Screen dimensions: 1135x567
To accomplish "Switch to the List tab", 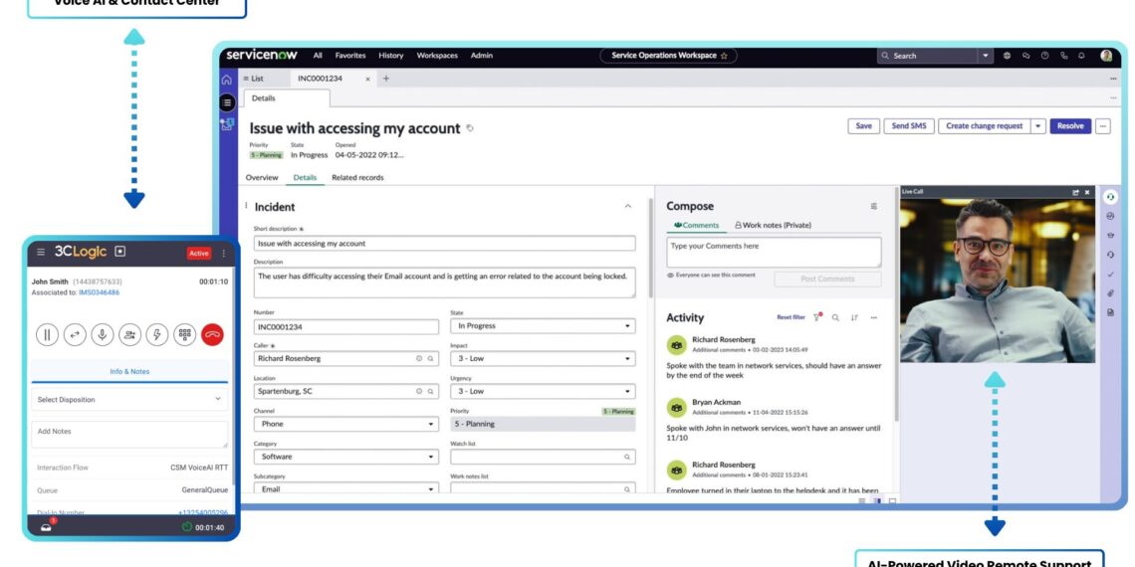I will (253, 79).
